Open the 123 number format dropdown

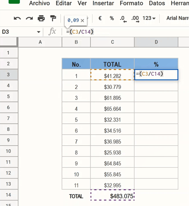tap(149, 18)
